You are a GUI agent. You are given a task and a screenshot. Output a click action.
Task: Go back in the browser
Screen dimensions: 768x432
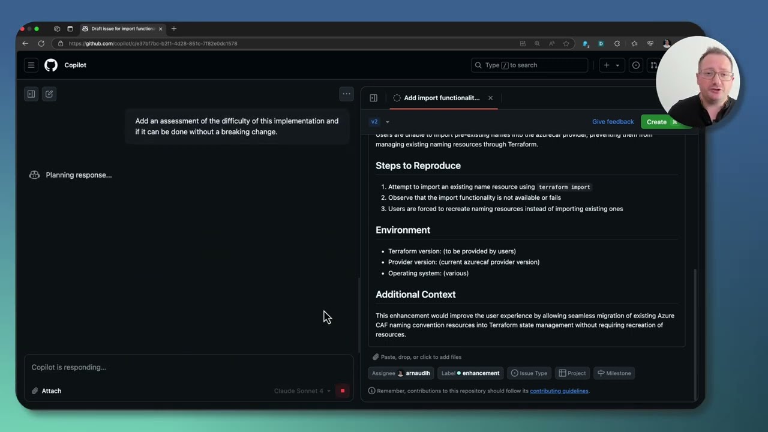(x=25, y=43)
